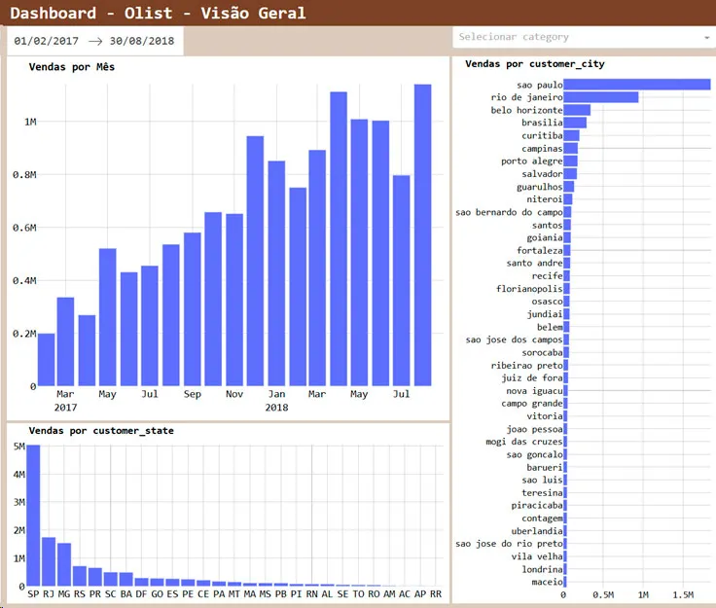
Task: Click the DF state axis label
Action: tap(142, 593)
